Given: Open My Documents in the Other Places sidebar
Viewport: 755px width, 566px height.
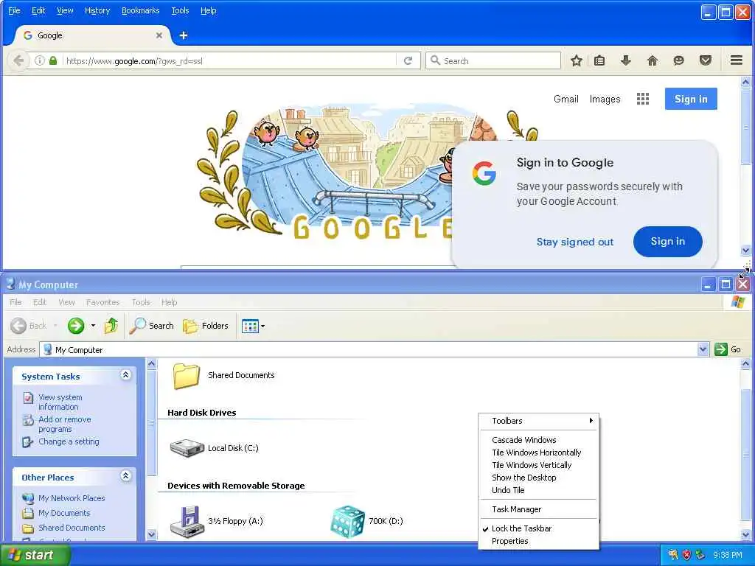Looking at the screenshot, I should [x=65, y=513].
